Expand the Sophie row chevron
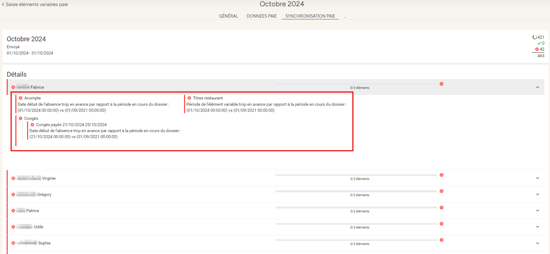550x254 pixels. pyautogui.click(x=537, y=243)
